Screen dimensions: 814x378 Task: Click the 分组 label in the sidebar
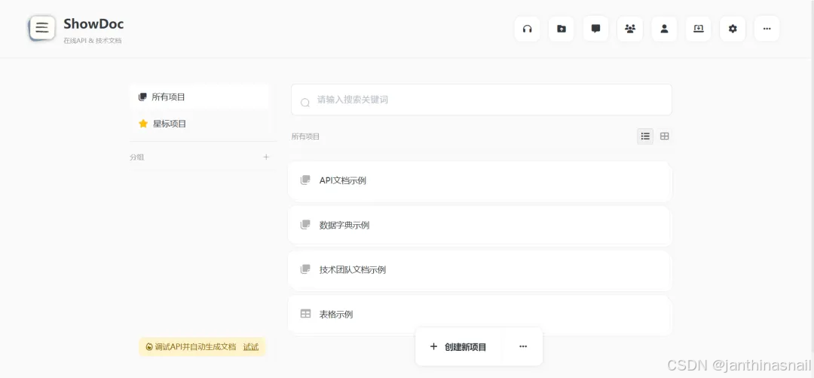[x=137, y=157]
